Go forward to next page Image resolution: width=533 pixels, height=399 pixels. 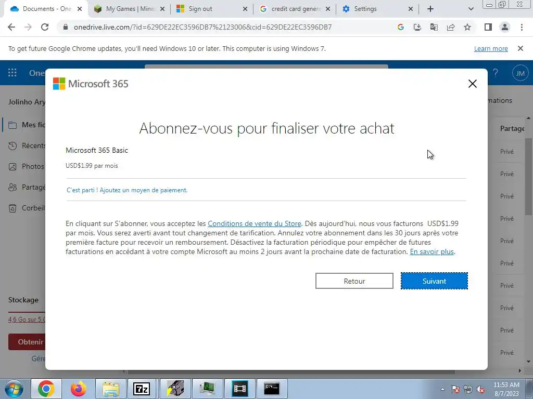point(28,27)
